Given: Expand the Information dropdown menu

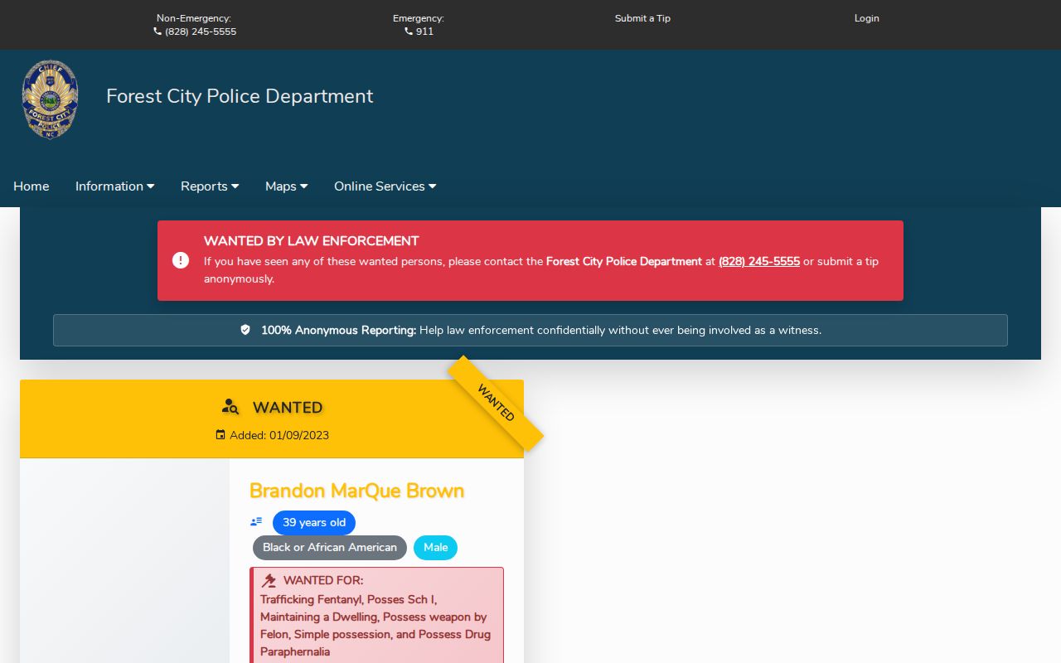Looking at the screenshot, I should 114,186.
